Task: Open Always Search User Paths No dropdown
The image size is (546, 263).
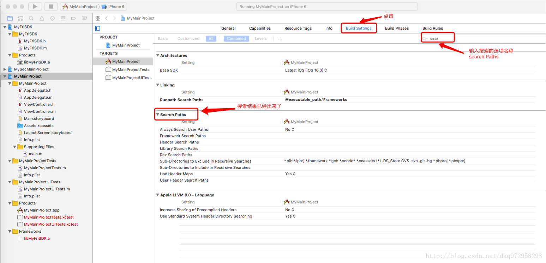Action: [x=290, y=129]
